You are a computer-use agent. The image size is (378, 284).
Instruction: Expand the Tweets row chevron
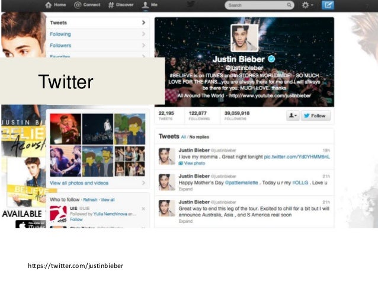pyautogui.click(x=144, y=23)
